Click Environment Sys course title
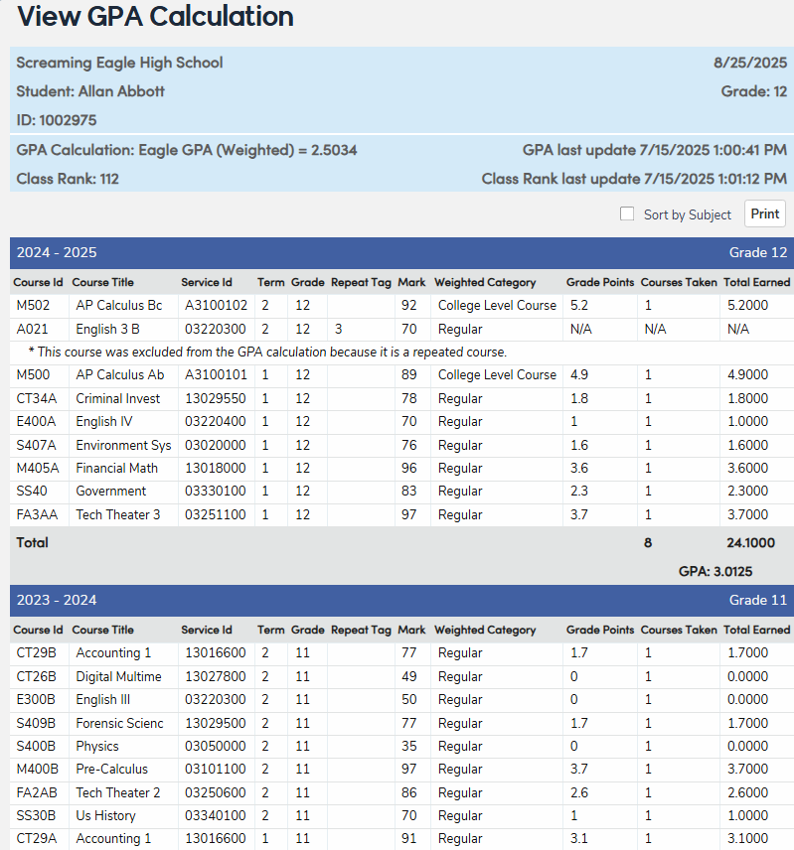 (123, 445)
